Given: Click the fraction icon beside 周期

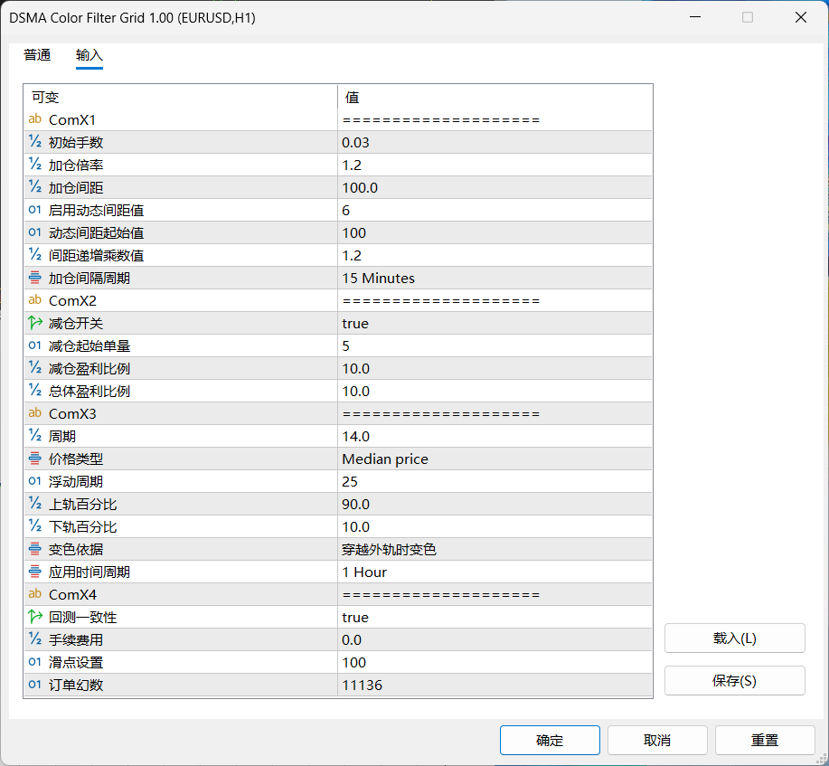Looking at the screenshot, I should click(x=35, y=436).
